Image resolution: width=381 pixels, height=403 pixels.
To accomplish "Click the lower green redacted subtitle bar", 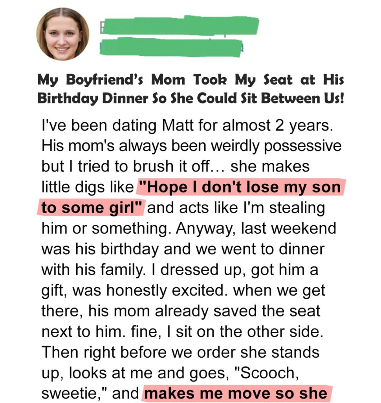I will [171, 47].
